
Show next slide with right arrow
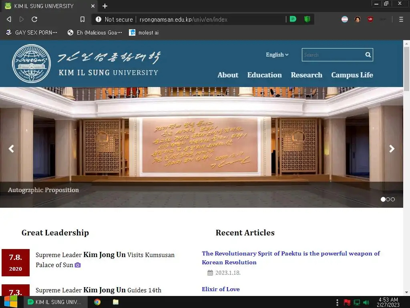(x=392, y=149)
